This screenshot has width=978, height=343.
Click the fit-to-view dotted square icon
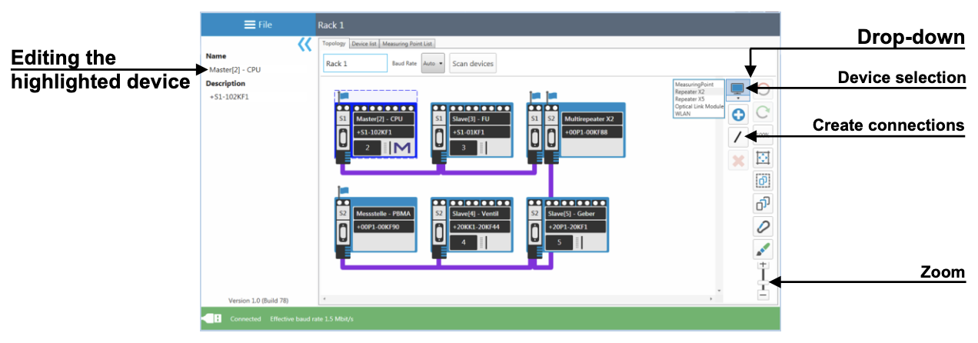click(x=763, y=158)
